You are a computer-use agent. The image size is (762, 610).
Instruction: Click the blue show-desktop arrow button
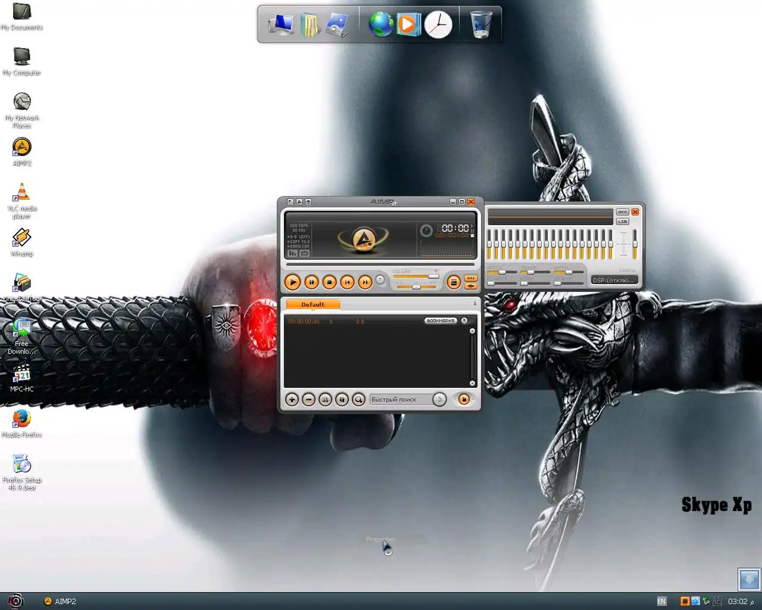[x=749, y=579]
